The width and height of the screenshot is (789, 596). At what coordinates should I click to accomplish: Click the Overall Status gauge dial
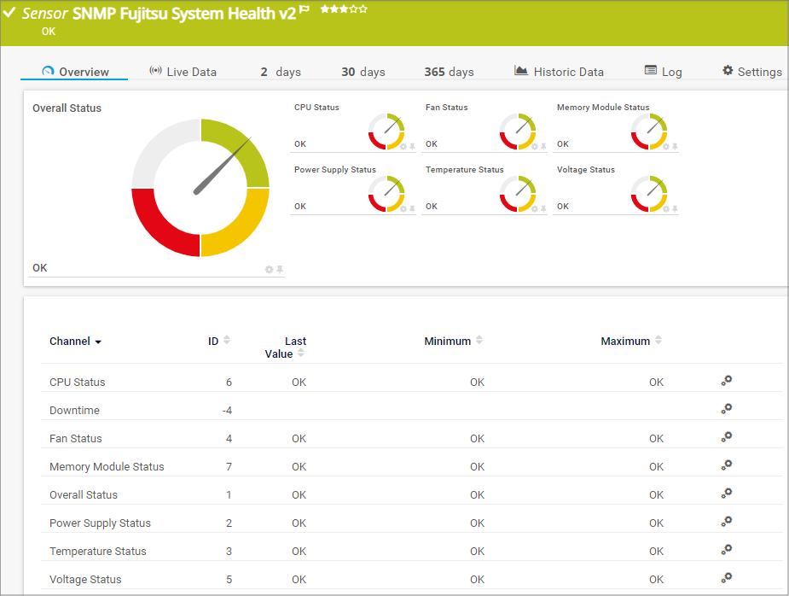tap(200, 188)
